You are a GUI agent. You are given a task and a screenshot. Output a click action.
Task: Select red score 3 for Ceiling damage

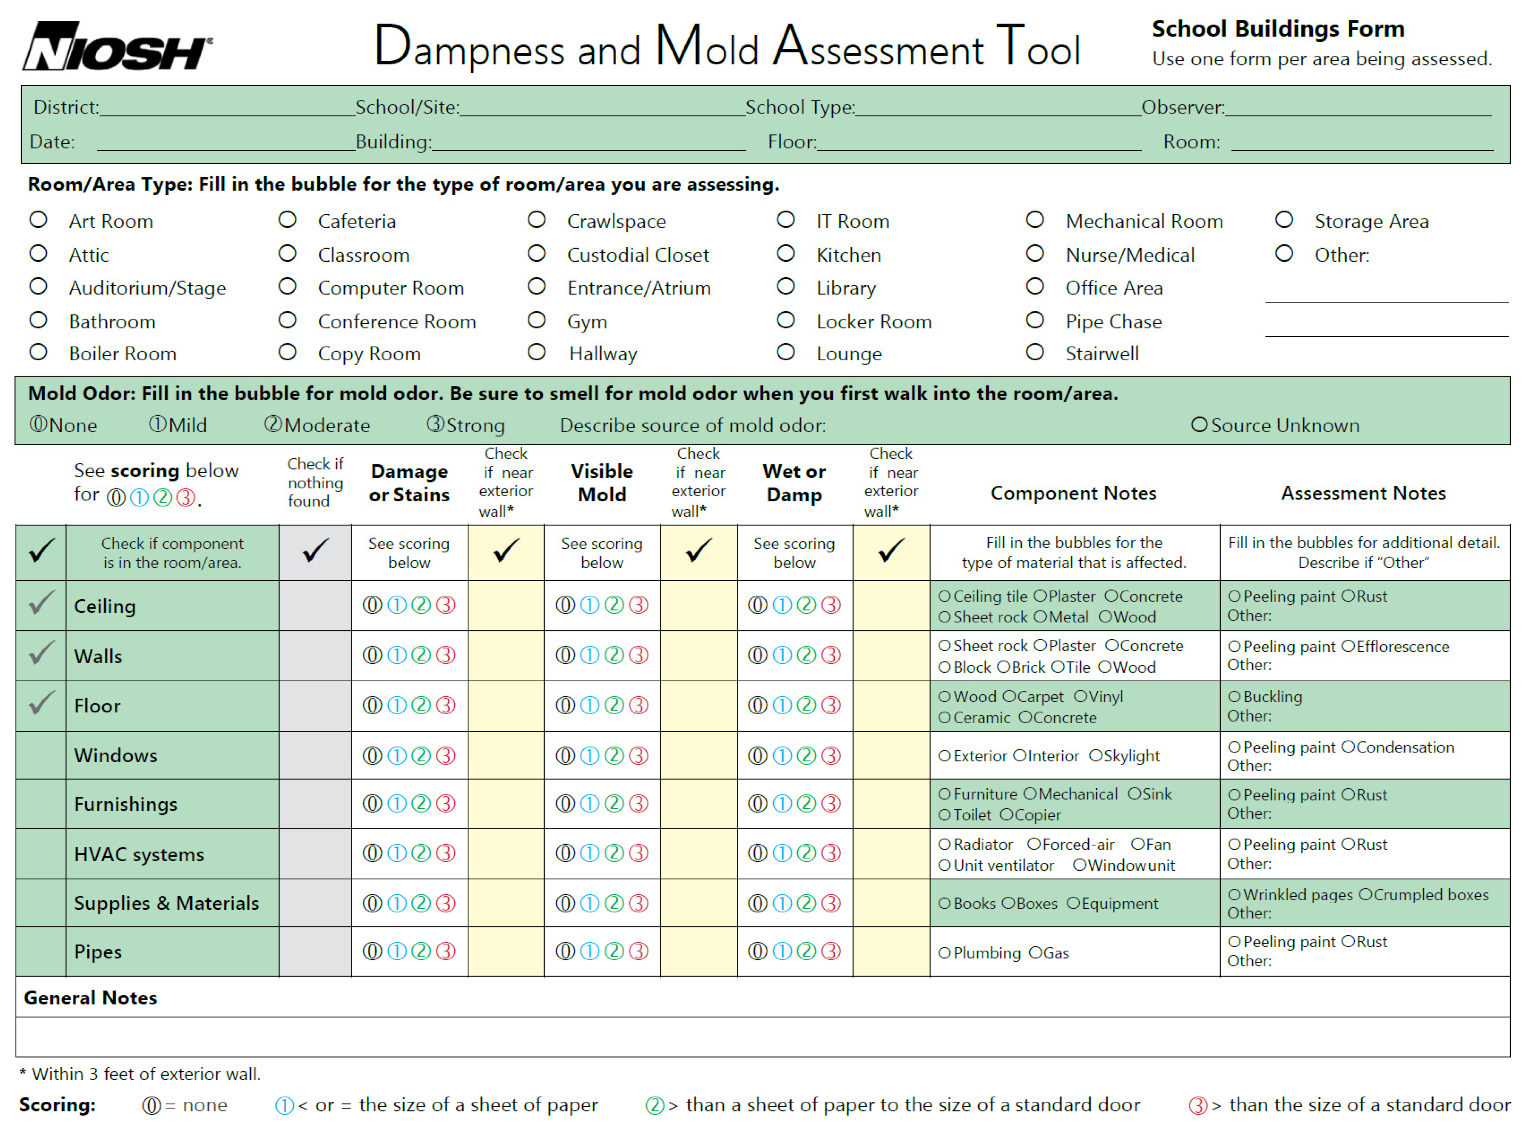pos(446,605)
